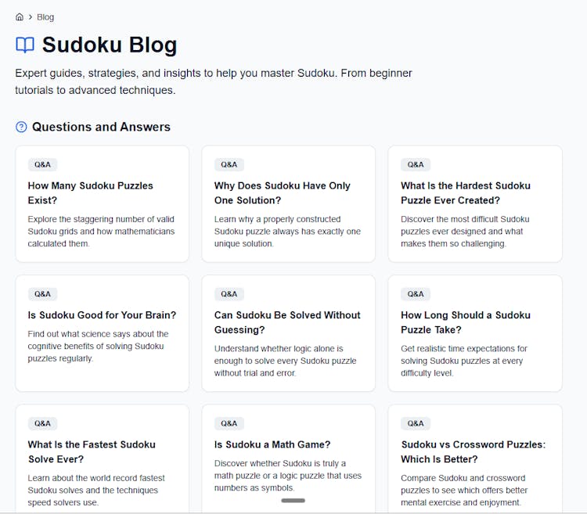Click the Blog breadcrumb link
Viewport: 587px width, 514px height.
[45, 16]
